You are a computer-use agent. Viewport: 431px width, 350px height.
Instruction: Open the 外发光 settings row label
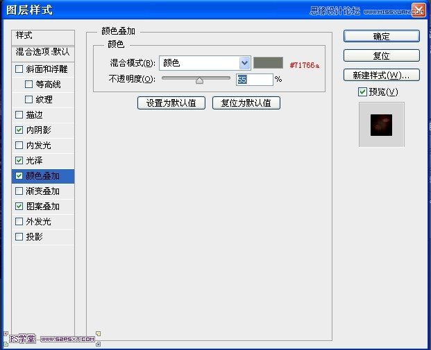coord(38,221)
